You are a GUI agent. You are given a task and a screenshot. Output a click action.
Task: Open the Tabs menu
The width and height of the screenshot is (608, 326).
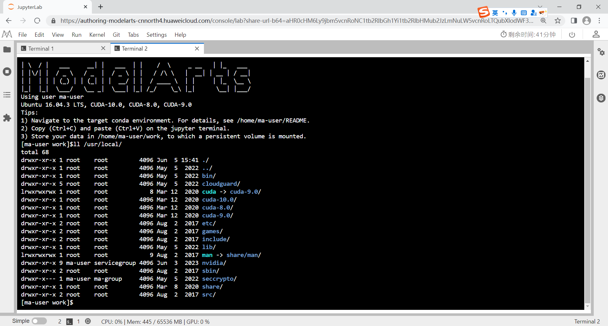133,34
